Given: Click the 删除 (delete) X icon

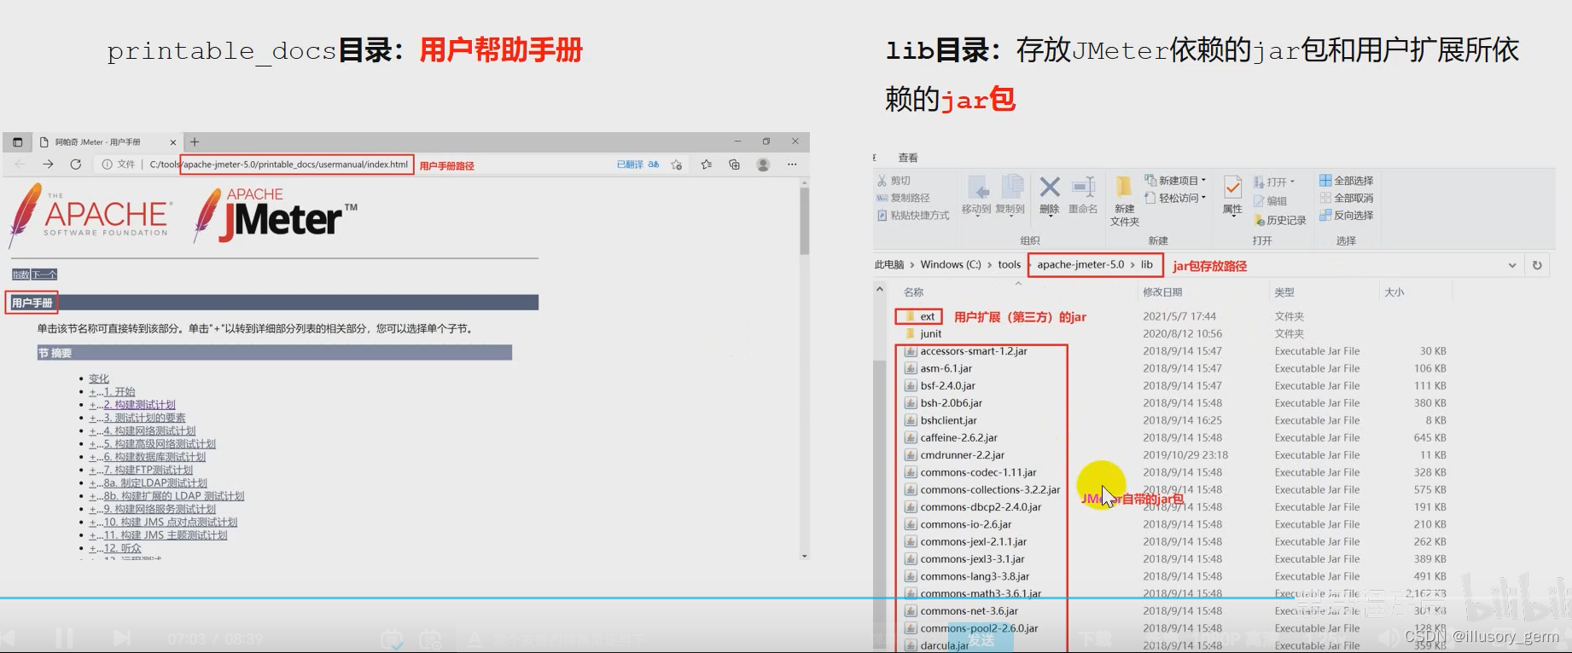Looking at the screenshot, I should 1050,187.
